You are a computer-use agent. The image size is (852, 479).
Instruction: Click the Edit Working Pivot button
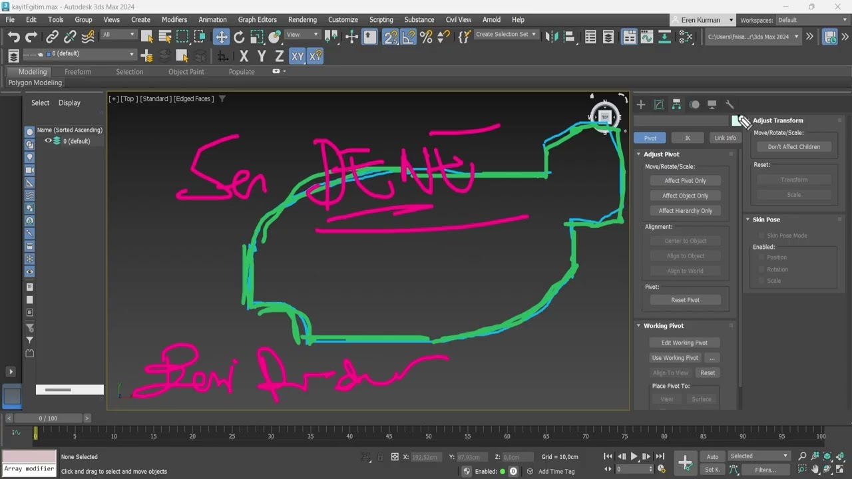click(684, 343)
